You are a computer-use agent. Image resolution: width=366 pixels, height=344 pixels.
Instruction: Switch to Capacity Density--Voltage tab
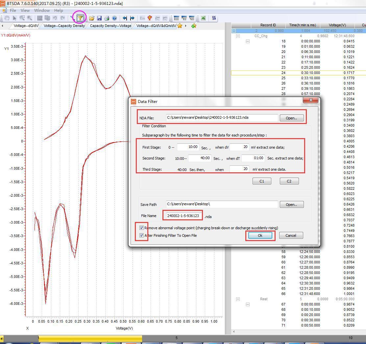coord(110,26)
